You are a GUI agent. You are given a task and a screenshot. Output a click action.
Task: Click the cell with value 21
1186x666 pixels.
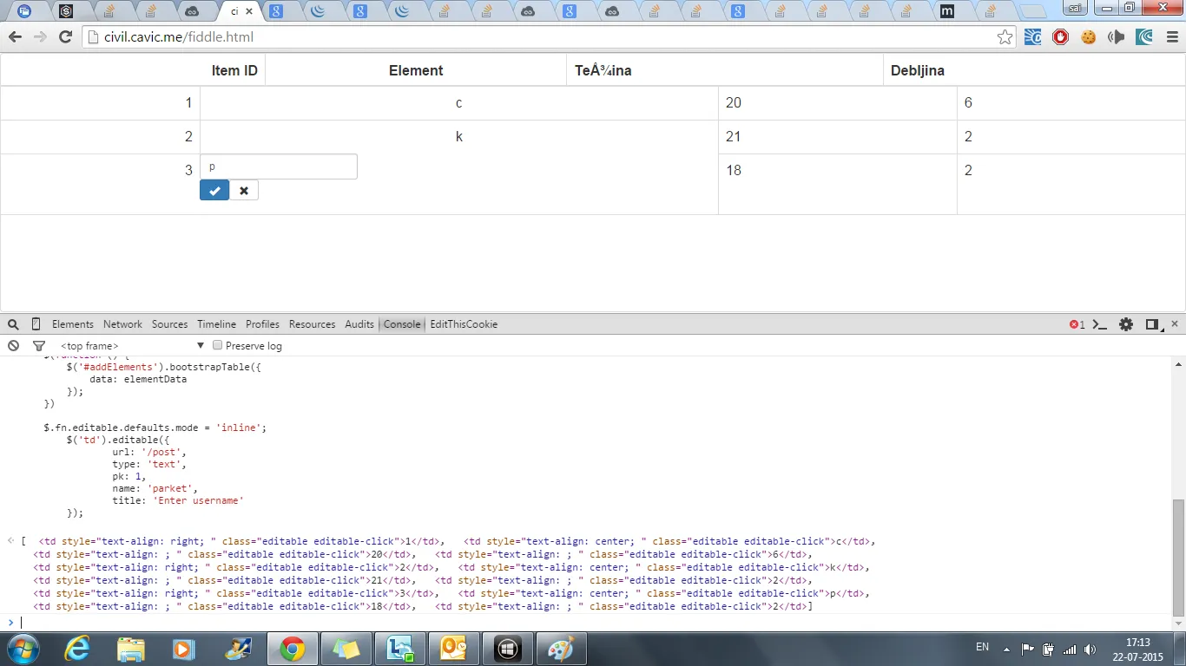[x=838, y=137]
